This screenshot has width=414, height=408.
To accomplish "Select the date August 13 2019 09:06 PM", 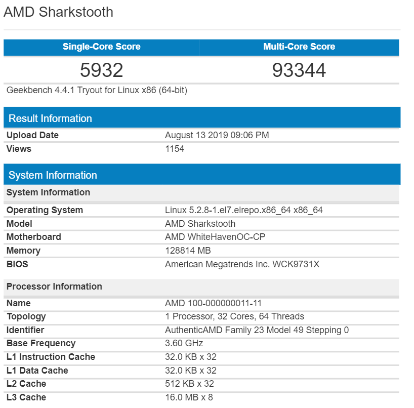I will coord(217,135).
